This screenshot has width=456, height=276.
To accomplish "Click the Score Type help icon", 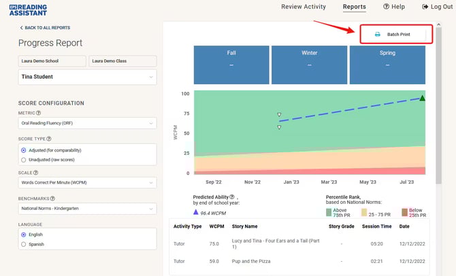I will [49, 139].
